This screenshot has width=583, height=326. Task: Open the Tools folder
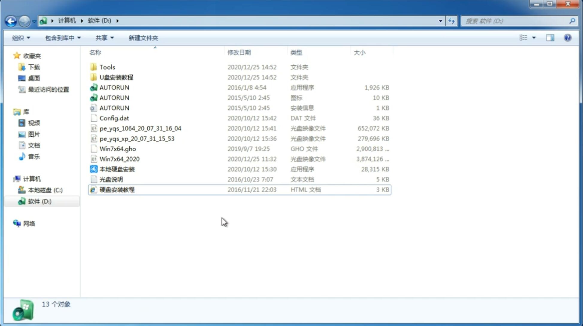click(x=107, y=67)
